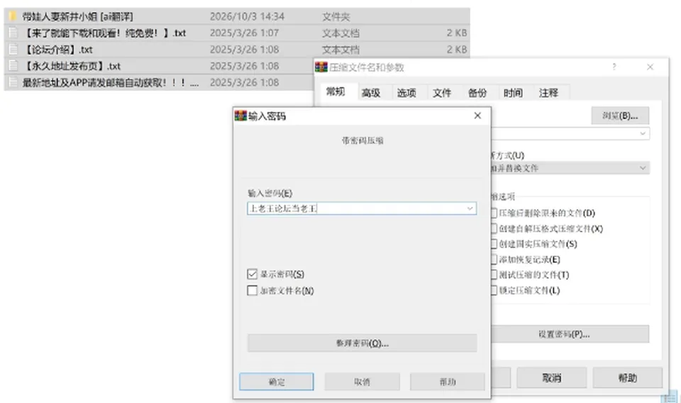Click WinRAR icon in 压缩文件名和参数 title bar
The height and width of the screenshot is (403, 681).
tap(321, 67)
